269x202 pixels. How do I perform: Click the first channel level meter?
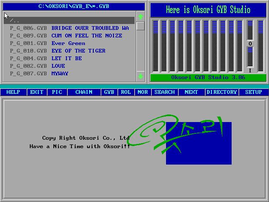(156, 46)
